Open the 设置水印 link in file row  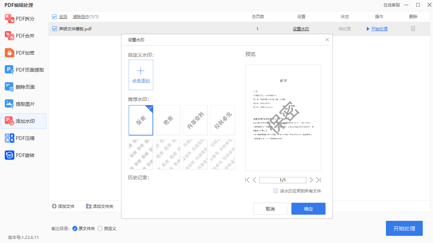click(301, 29)
